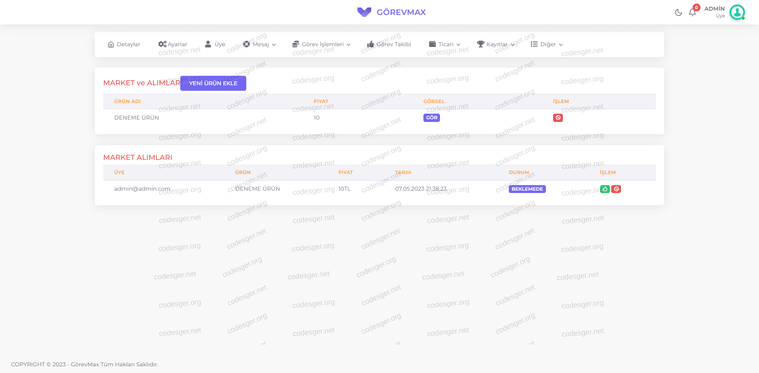Click the ADMİN username text
The height and width of the screenshot is (373, 759).
[714, 9]
